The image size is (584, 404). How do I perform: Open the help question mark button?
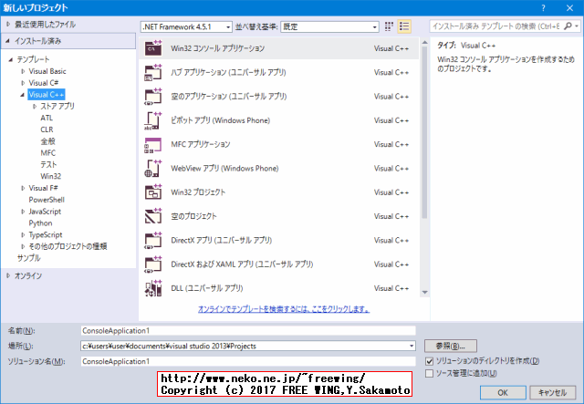(x=544, y=8)
